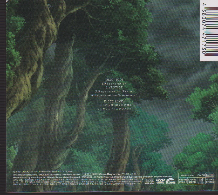Viewport: 218px width, 195px height.
Task: Click track "4.Regeneration (Instrumental)"
Action: 114,95
